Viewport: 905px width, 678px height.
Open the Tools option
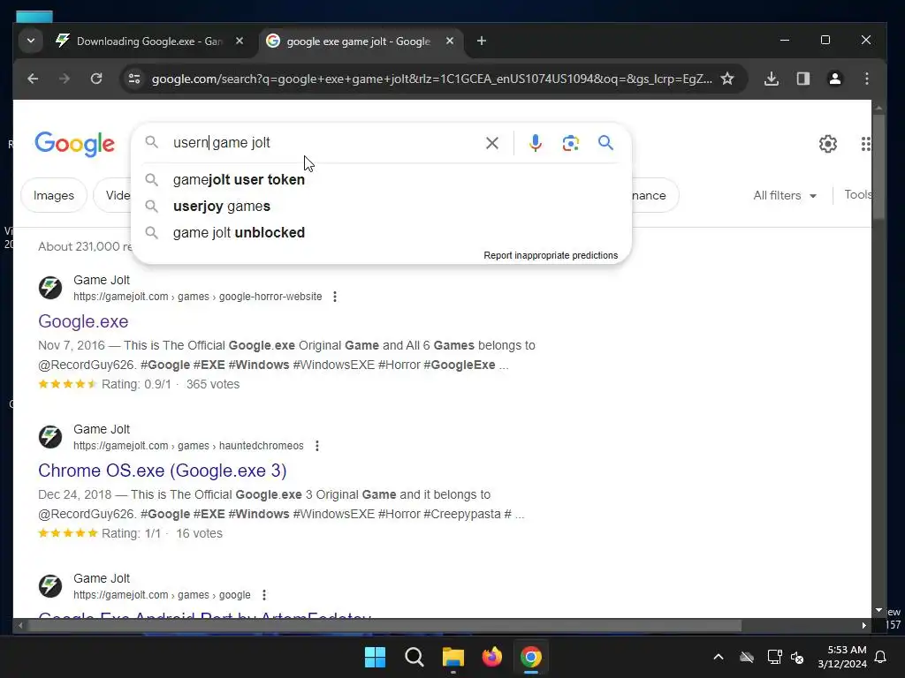tap(858, 195)
